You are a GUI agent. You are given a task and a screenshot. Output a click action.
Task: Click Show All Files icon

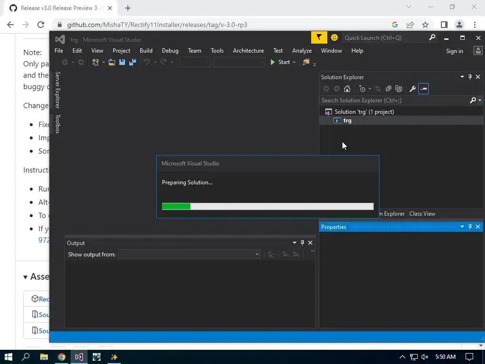pos(399,89)
